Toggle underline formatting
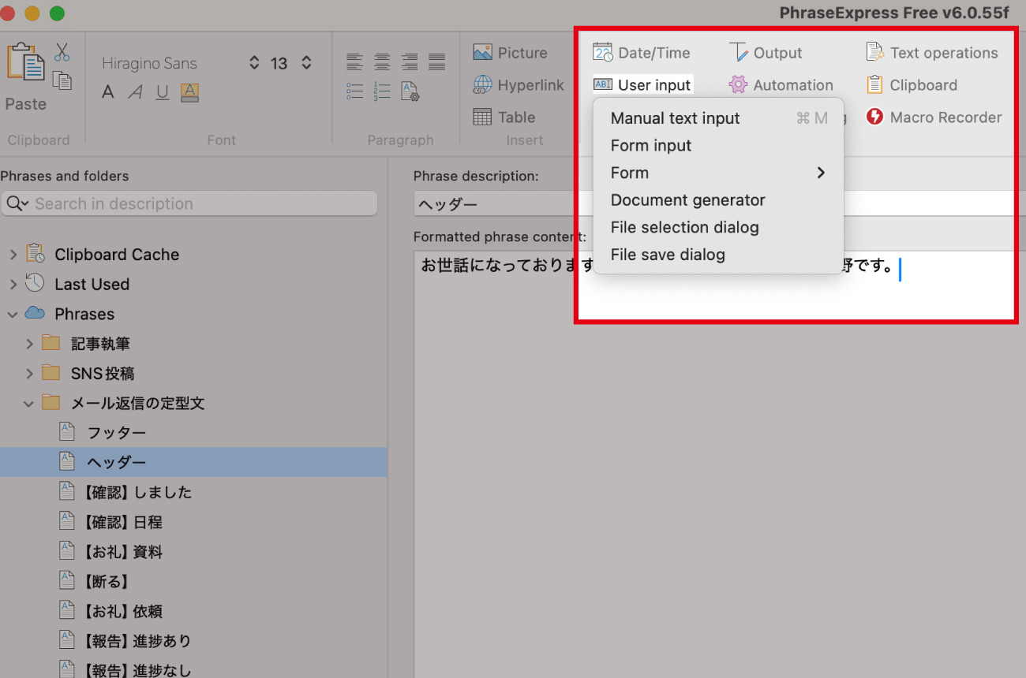1026x678 pixels. pyautogui.click(x=163, y=92)
